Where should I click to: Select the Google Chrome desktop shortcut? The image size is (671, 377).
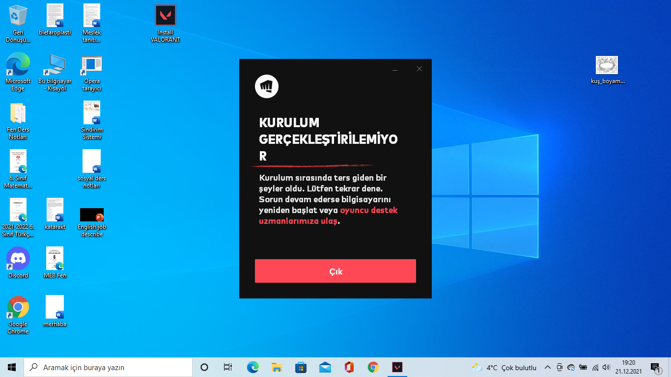click(x=18, y=315)
